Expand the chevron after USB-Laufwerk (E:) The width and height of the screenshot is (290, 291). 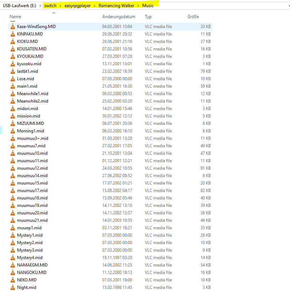click(x=40, y=6)
